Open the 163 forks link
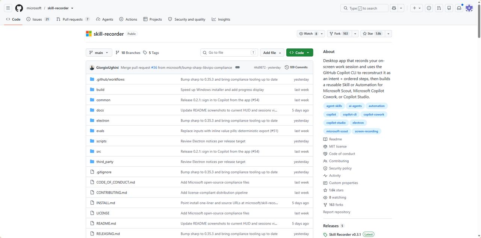The height and width of the screenshot is (238, 481). pyautogui.click(x=333, y=205)
